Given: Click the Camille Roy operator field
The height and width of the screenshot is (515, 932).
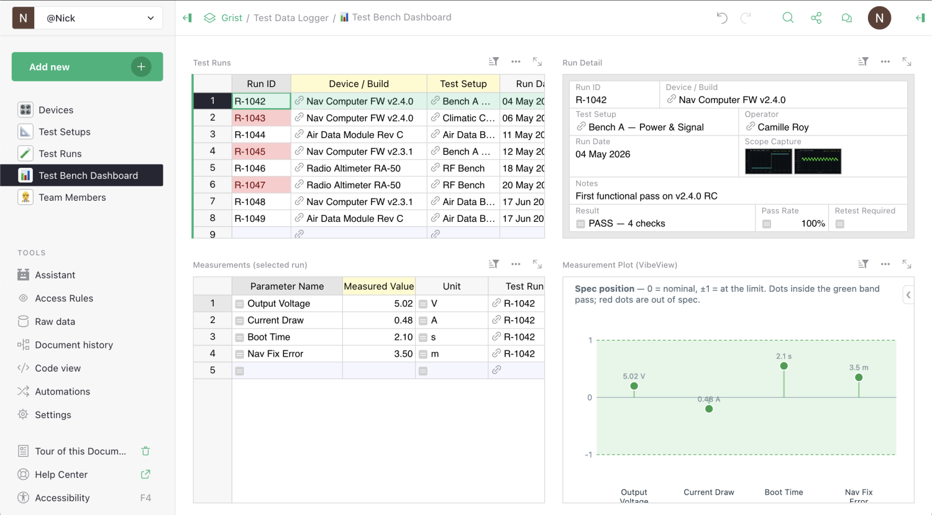Looking at the screenshot, I should pyautogui.click(x=823, y=127).
